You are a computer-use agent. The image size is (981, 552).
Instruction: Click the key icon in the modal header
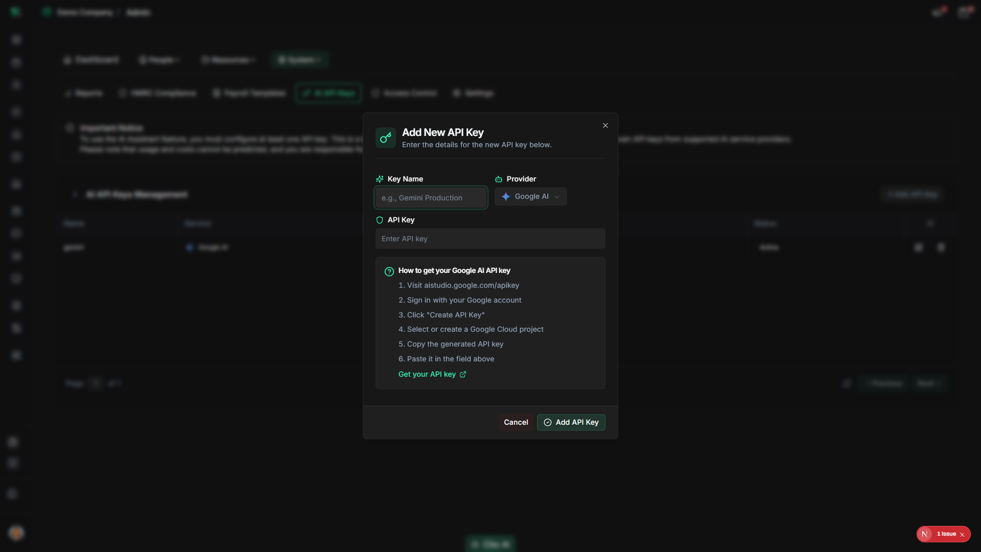pyautogui.click(x=385, y=137)
